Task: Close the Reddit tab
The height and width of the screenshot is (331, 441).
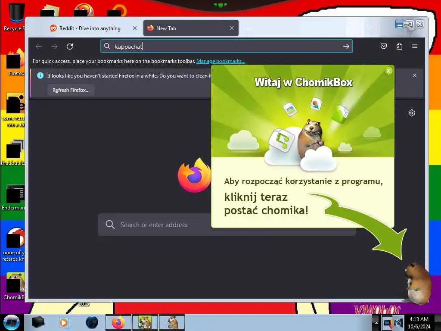Action: 135,28
